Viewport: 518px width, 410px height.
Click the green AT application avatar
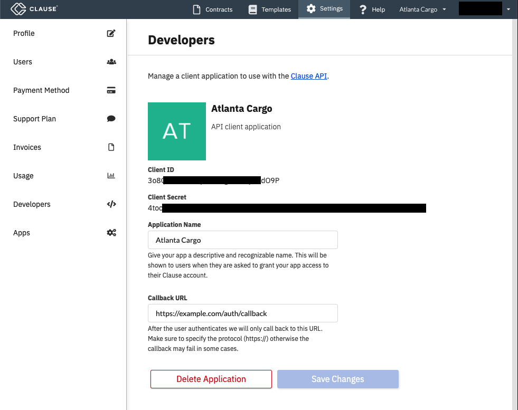point(177,131)
